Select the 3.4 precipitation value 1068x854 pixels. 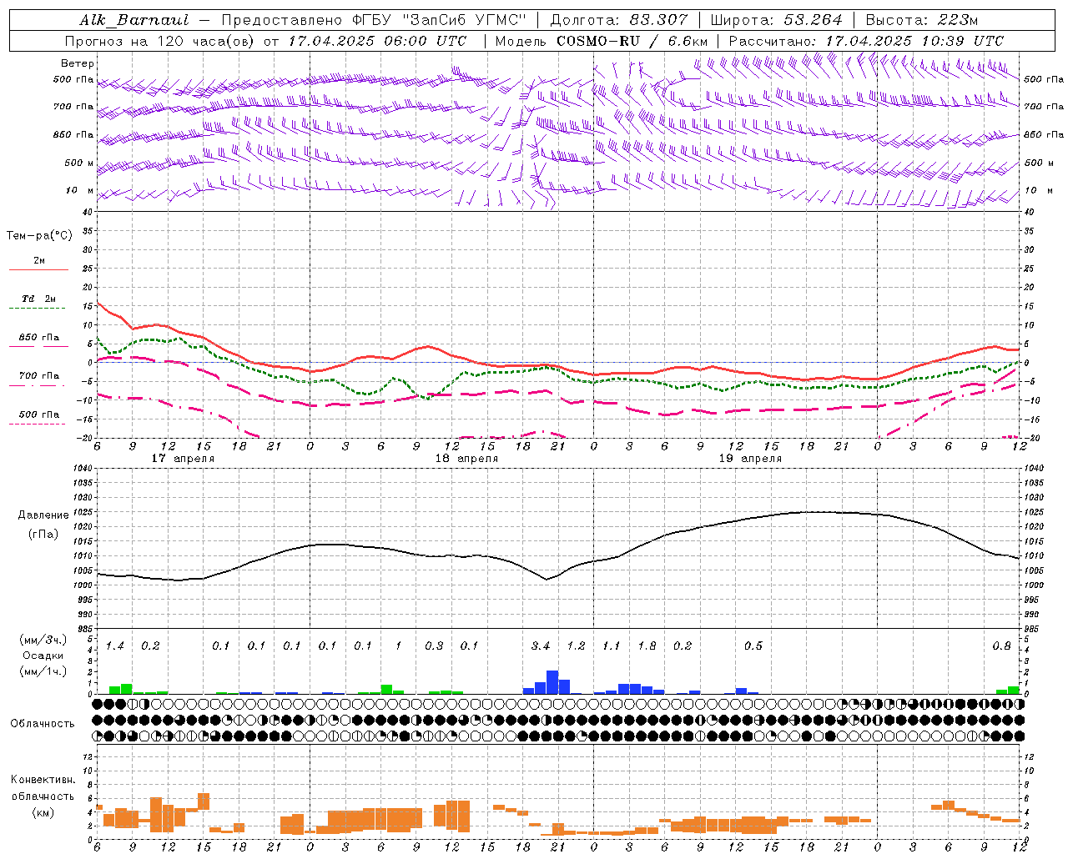point(541,646)
